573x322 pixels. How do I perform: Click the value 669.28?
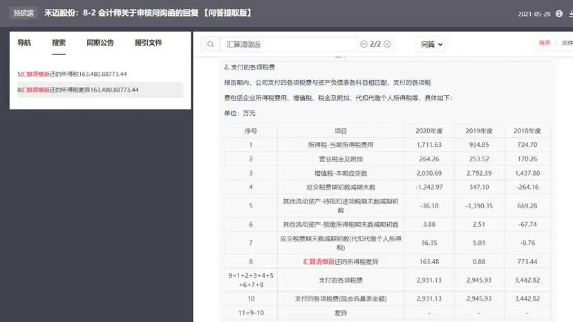(x=527, y=206)
